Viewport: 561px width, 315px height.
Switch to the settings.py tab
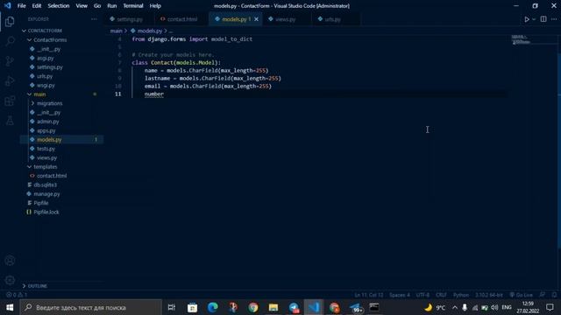coord(129,19)
